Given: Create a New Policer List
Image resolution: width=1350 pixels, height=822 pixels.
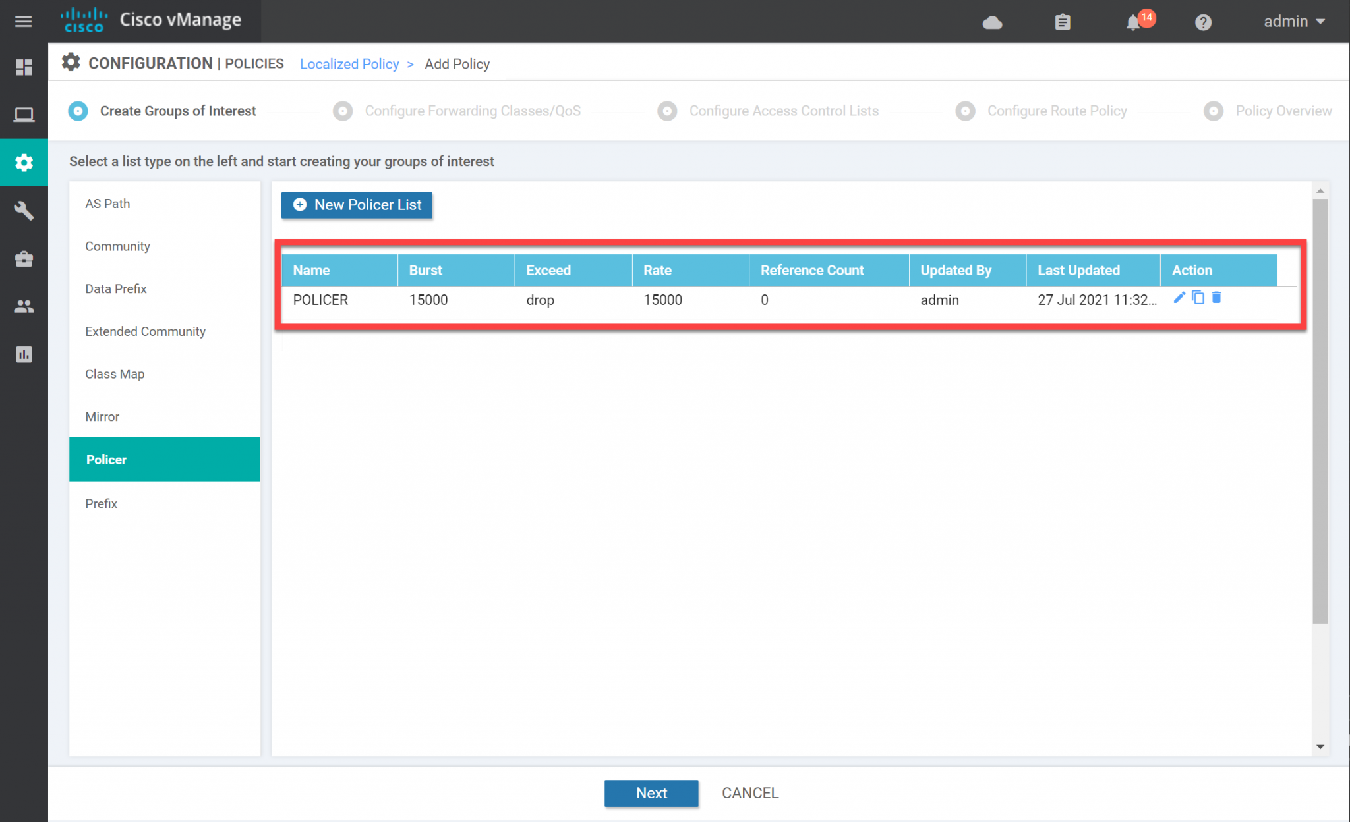Looking at the screenshot, I should [357, 205].
